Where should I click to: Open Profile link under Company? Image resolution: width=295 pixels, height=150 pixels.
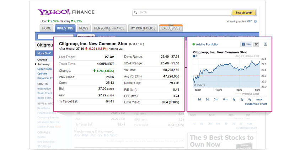(x=42, y=137)
